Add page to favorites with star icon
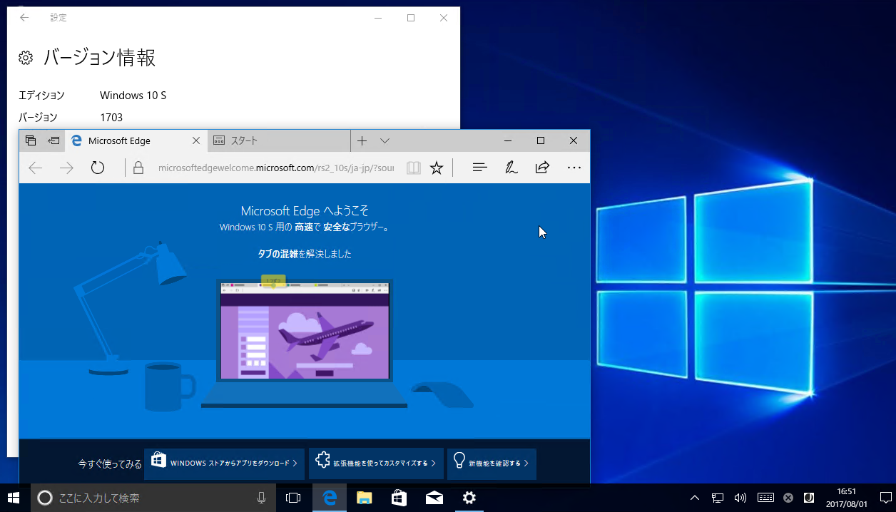 437,168
